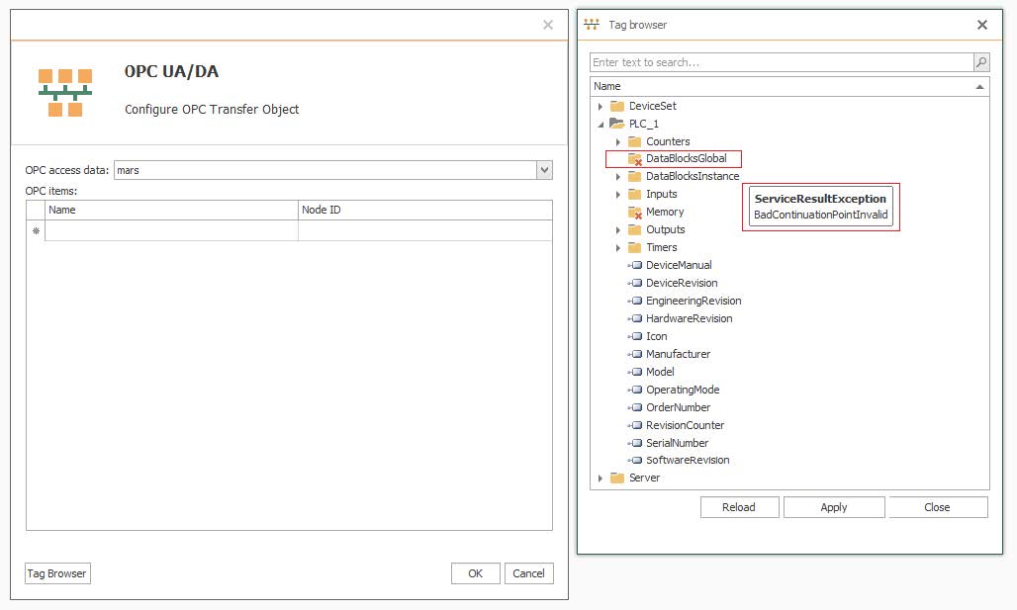Select the HardwareRevision tag item
This screenshot has height=610, width=1017.
click(x=689, y=318)
